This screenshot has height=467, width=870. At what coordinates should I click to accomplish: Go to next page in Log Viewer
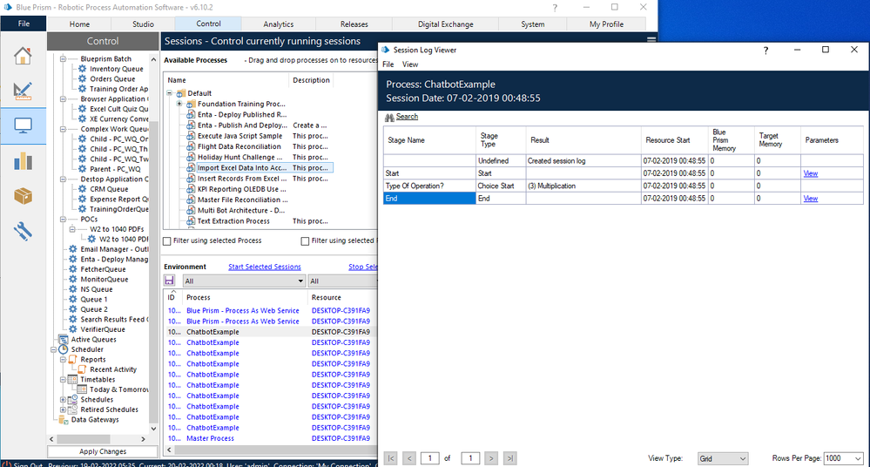491,458
